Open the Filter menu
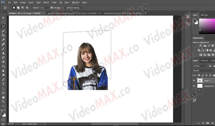This screenshot has height=126, width=215. click(54, 2)
